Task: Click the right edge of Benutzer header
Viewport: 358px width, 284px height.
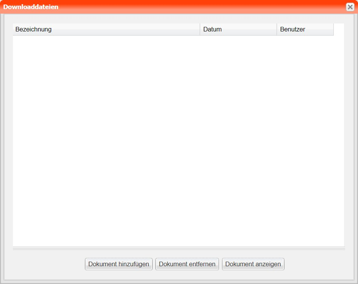Action: (333, 30)
